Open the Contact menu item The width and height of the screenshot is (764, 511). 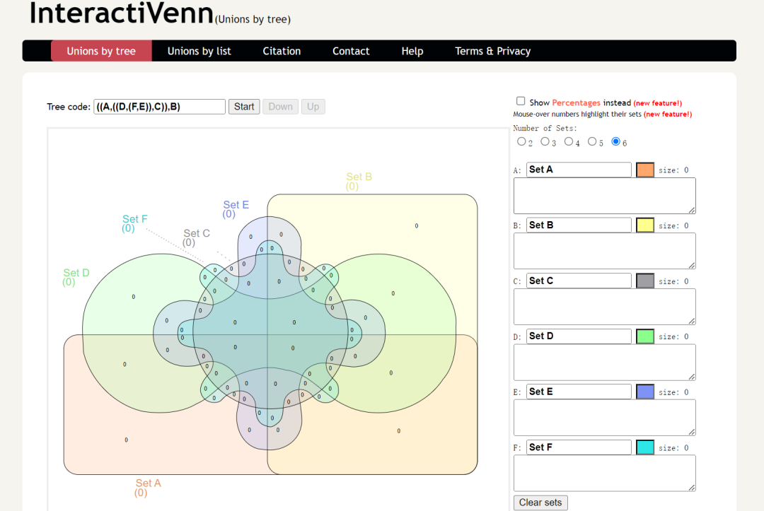[351, 51]
